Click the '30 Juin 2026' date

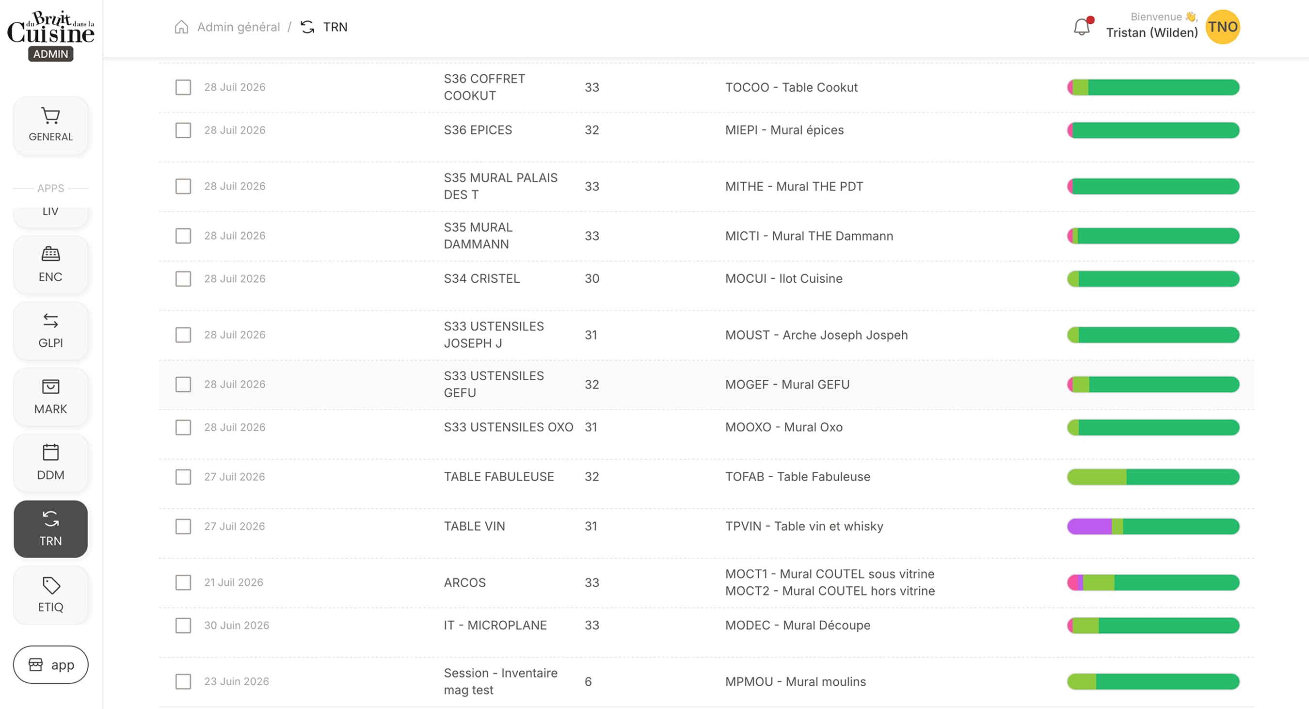click(236, 626)
